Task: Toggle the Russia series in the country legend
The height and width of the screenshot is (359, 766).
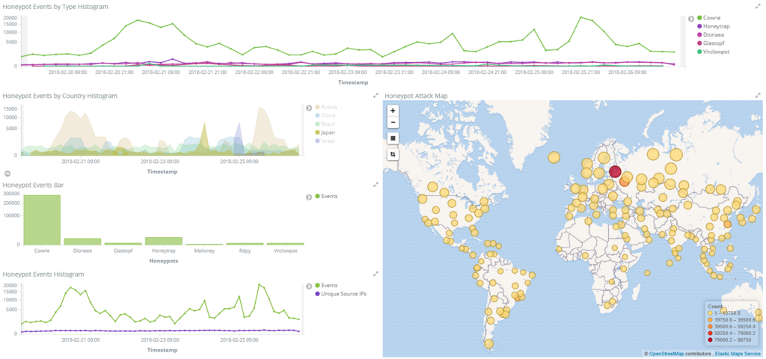Action: point(326,107)
